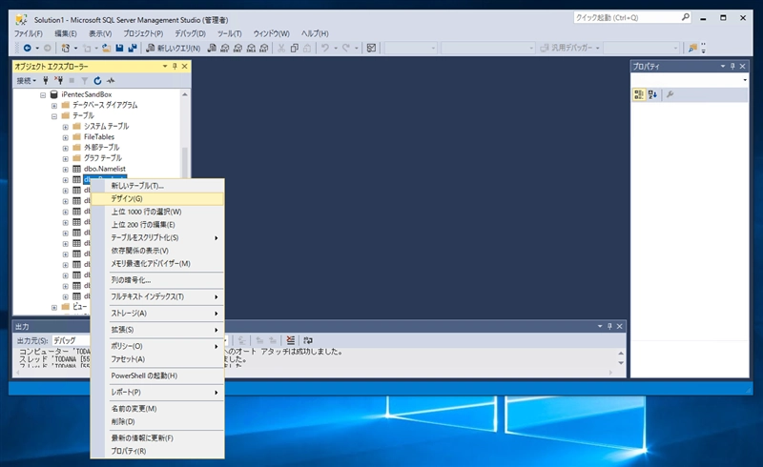Choose 最新の情報に更新(F)

(x=157, y=437)
